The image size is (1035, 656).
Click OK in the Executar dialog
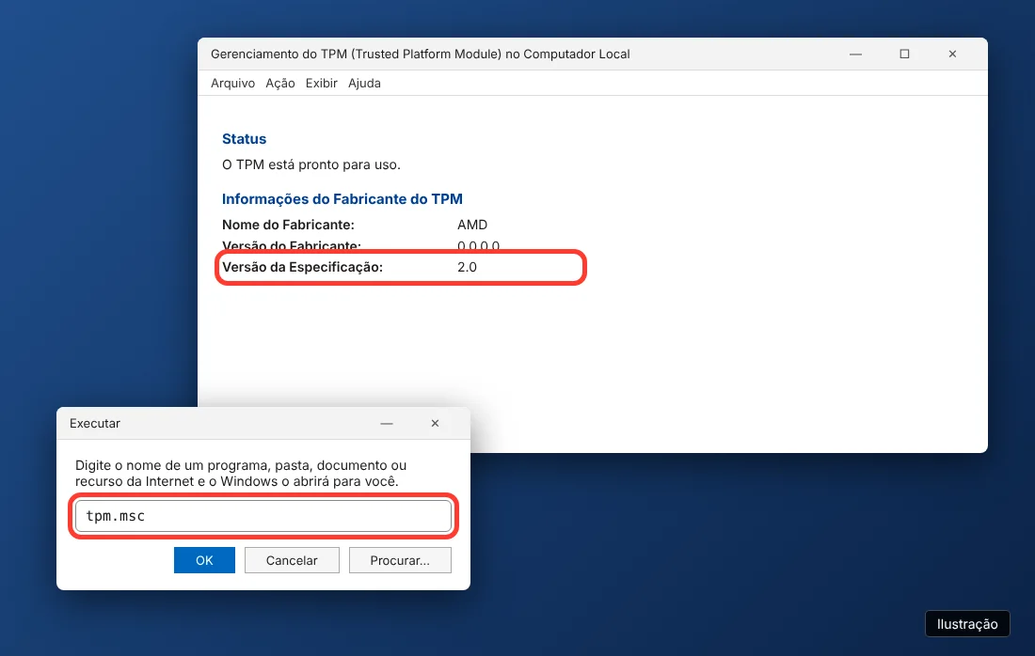pyautogui.click(x=204, y=560)
